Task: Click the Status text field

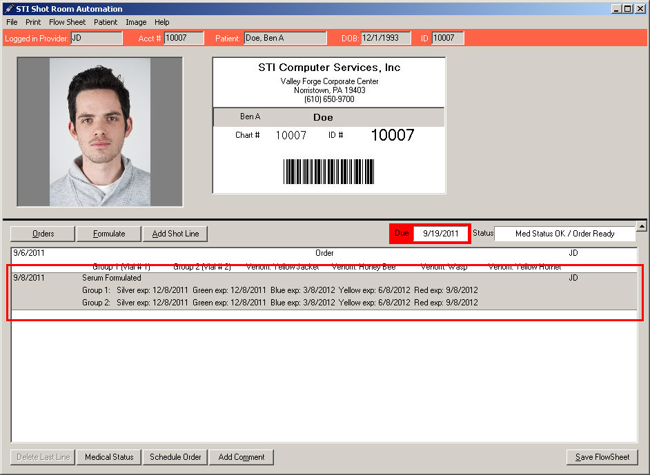Action: (x=564, y=234)
